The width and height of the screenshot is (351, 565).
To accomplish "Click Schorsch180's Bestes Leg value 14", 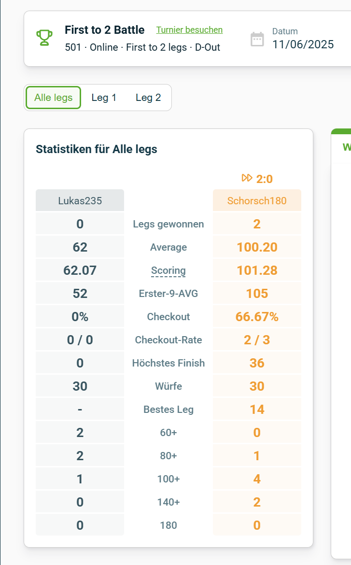I will click(257, 409).
